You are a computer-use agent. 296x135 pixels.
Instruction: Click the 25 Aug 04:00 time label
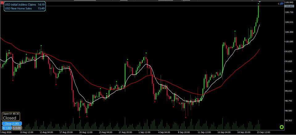point(105,132)
